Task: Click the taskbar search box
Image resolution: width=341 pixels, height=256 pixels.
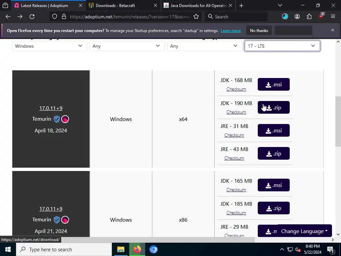Action: (x=64, y=249)
